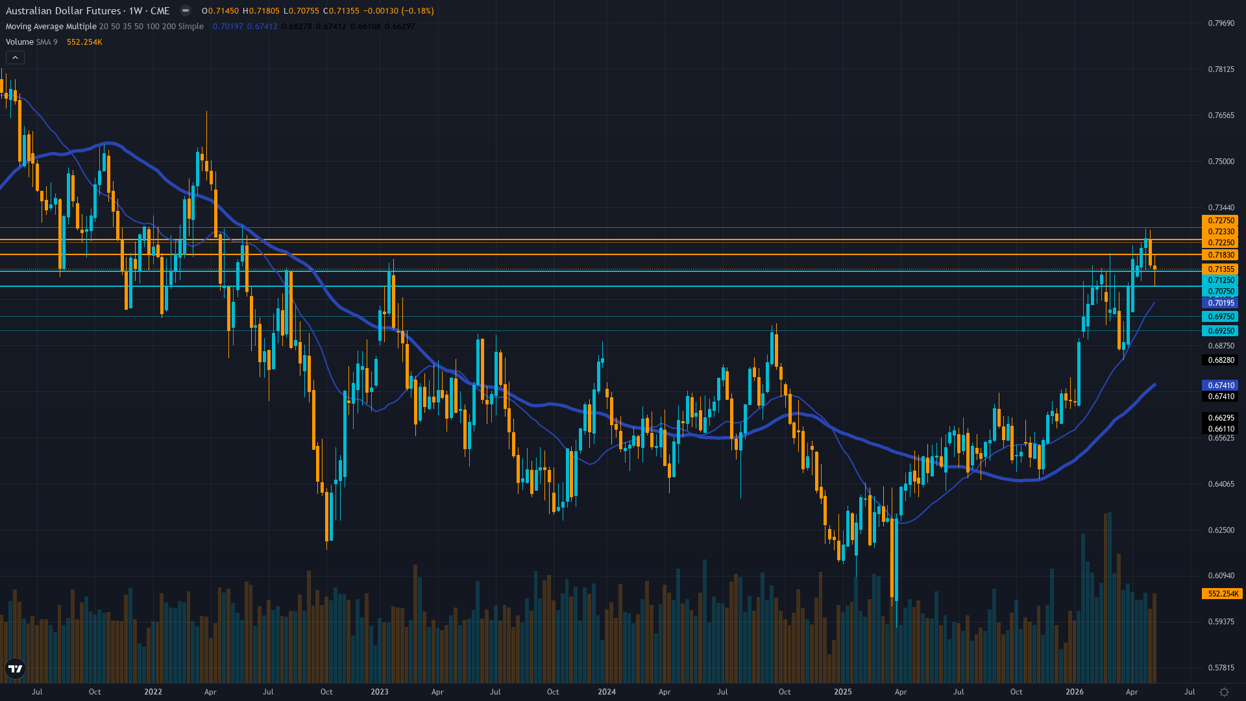The width and height of the screenshot is (1246, 701).
Task: Select the Moving Average Multiple indicator legend
Action: (104, 27)
